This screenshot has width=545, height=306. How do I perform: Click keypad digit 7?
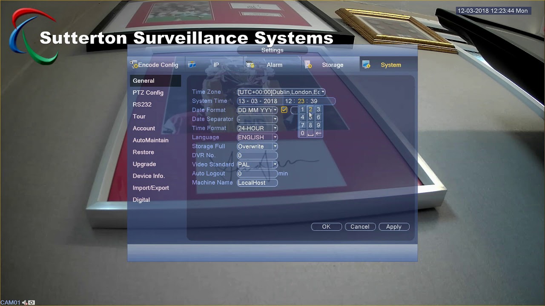pos(302,125)
